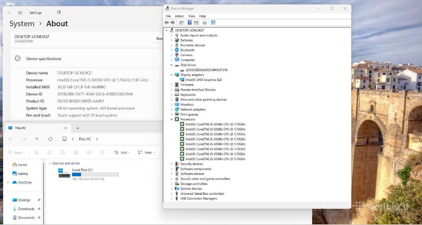
Task: Select the Bluetooth icon in device tree
Action: (x=177, y=50)
